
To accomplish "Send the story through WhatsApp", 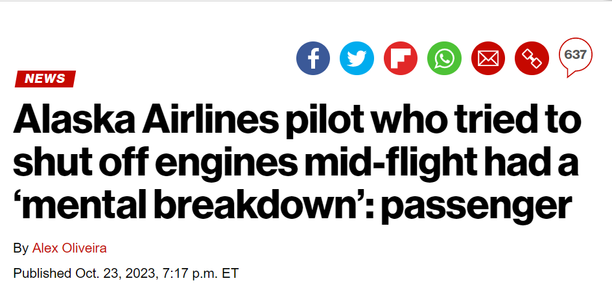I will 445,58.
